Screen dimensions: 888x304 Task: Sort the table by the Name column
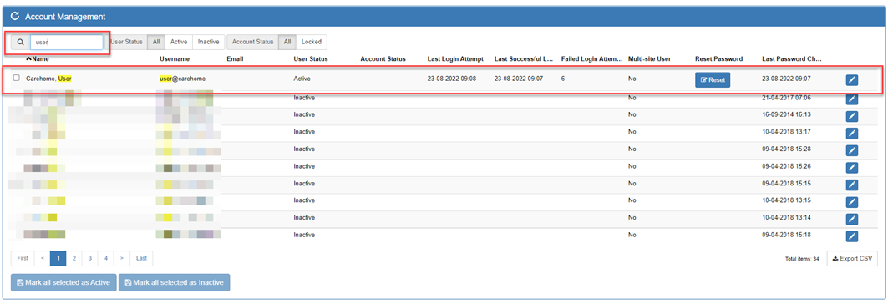click(x=38, y=58)
